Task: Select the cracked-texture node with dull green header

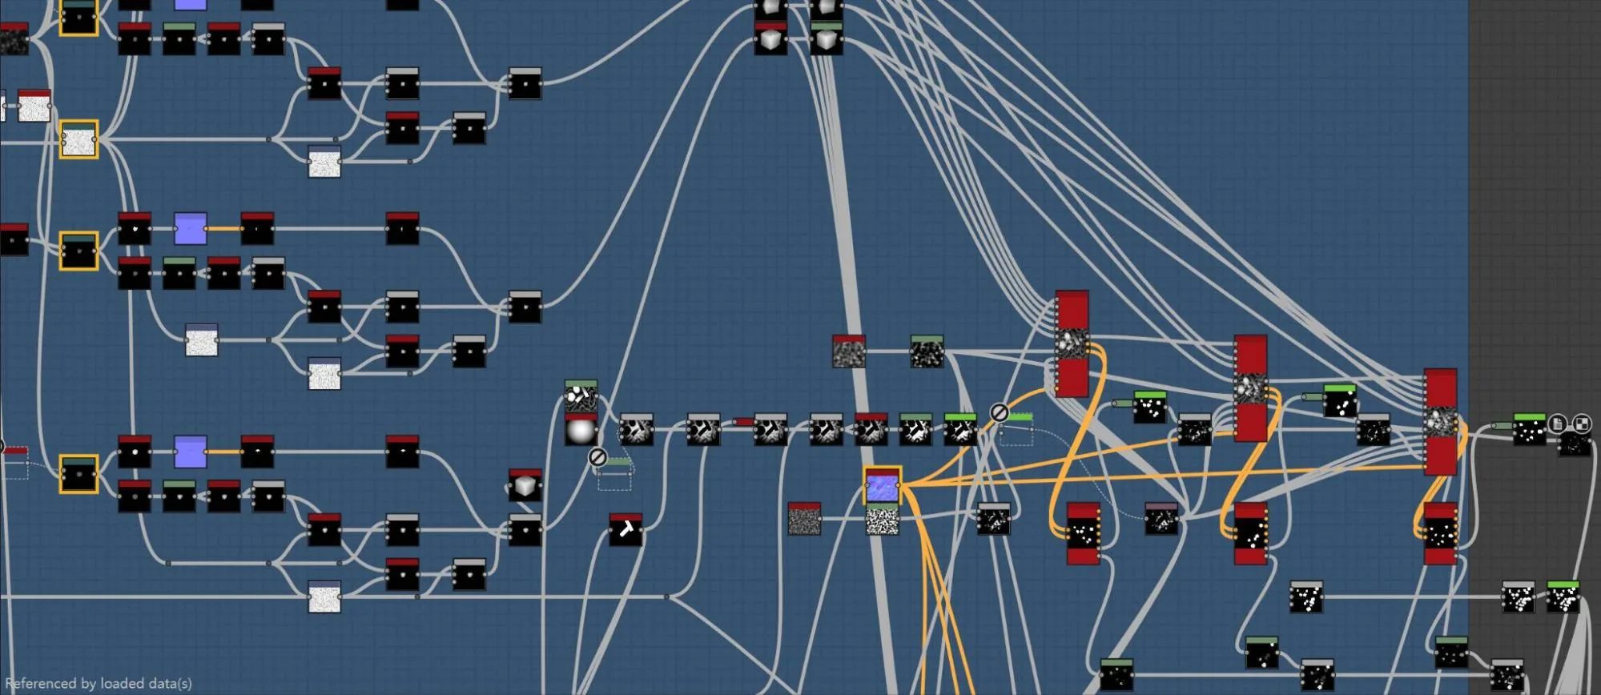Action: pyautogui.click(x=915, y=430)
